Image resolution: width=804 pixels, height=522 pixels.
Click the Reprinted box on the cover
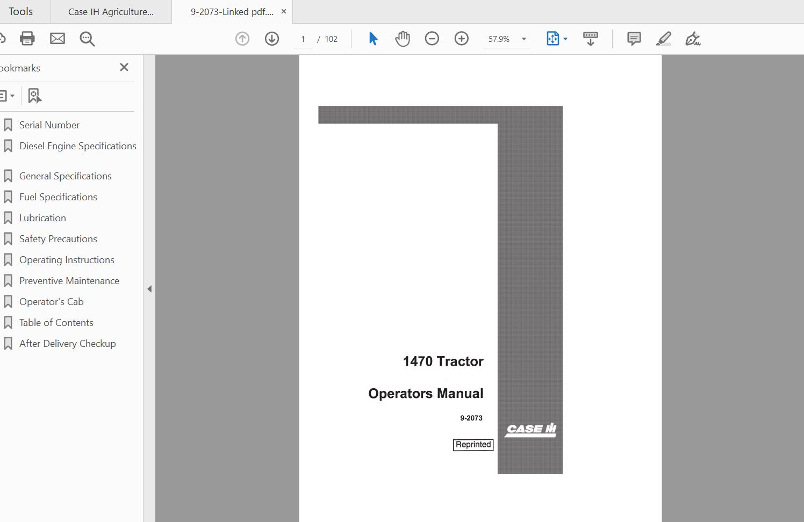[x=473, y=445]
